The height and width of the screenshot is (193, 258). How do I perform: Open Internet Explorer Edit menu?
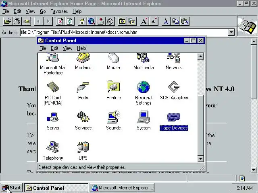(17, 11)
